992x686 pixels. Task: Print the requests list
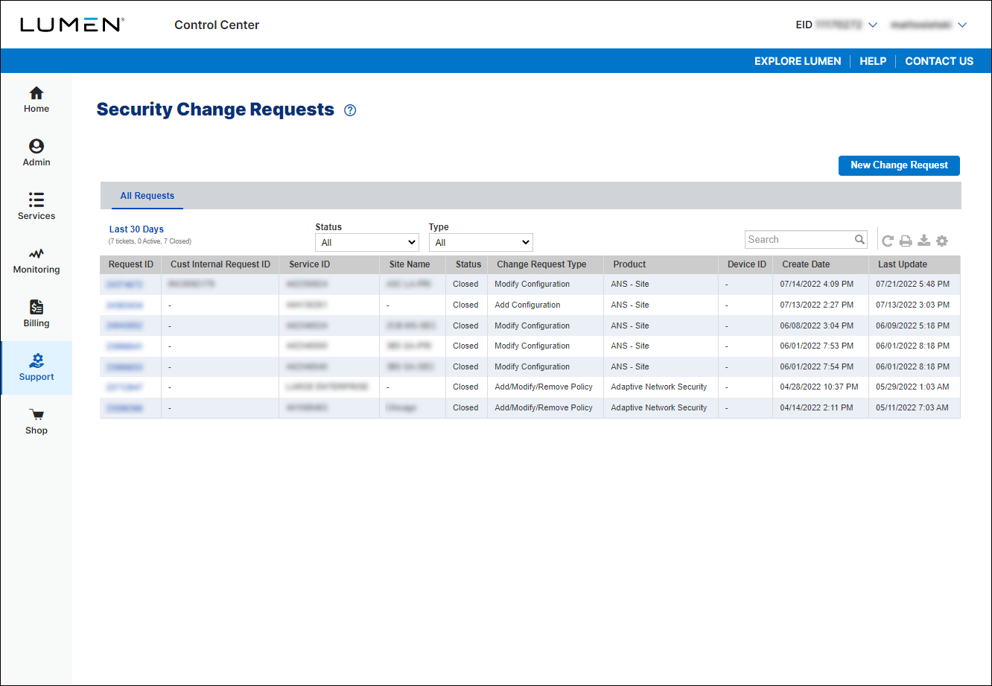click(x=906, y=241)
